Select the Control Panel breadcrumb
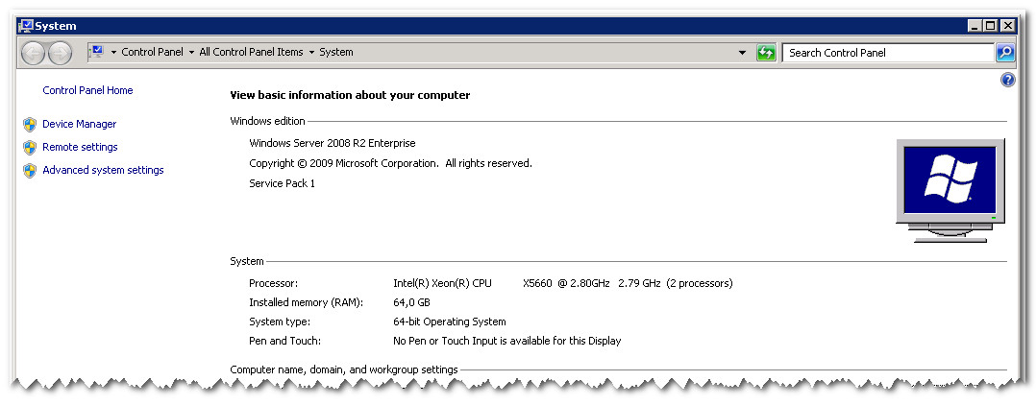The height and width of the screenshot is (405, 1036). (153, 52)
